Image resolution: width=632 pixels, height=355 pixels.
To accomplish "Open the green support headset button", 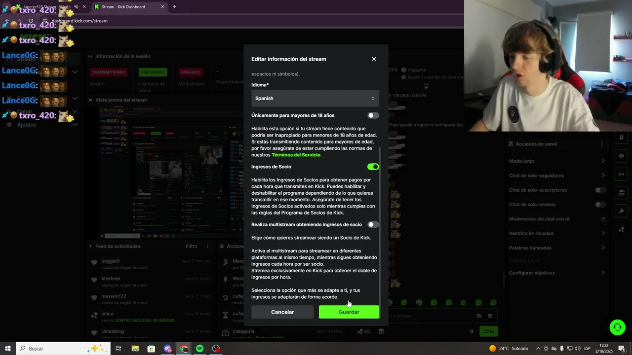I will (617, 327).
